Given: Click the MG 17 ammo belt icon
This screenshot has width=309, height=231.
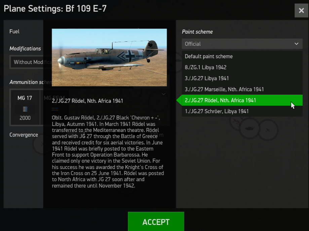Looking at the screenshot, I should click(x=25, y=109).
